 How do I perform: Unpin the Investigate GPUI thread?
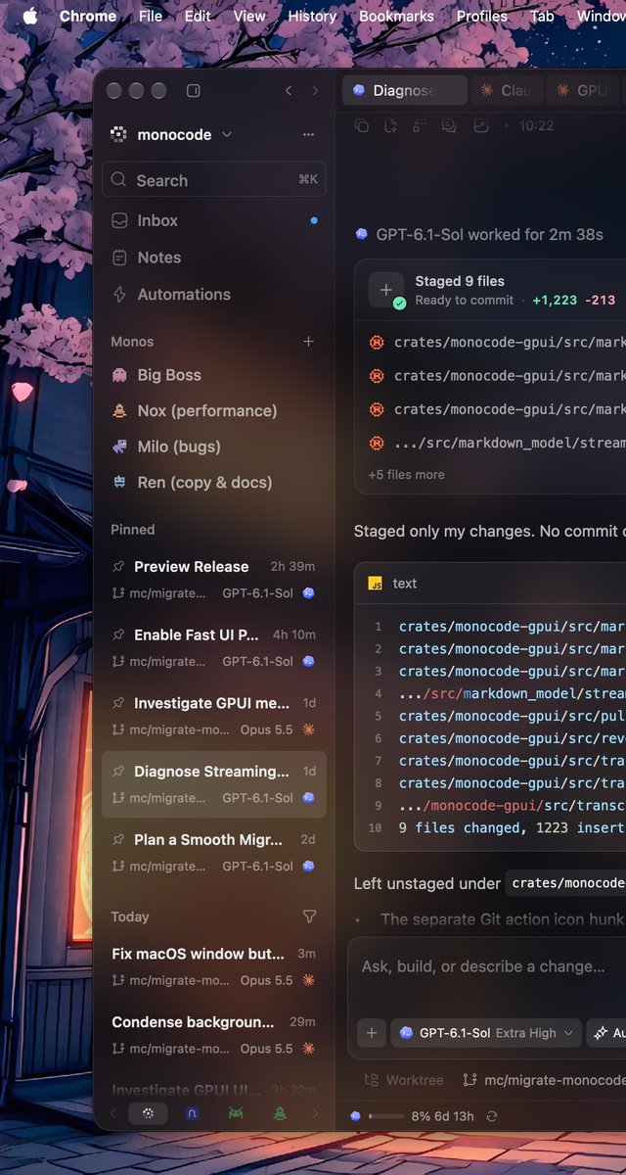118,703
